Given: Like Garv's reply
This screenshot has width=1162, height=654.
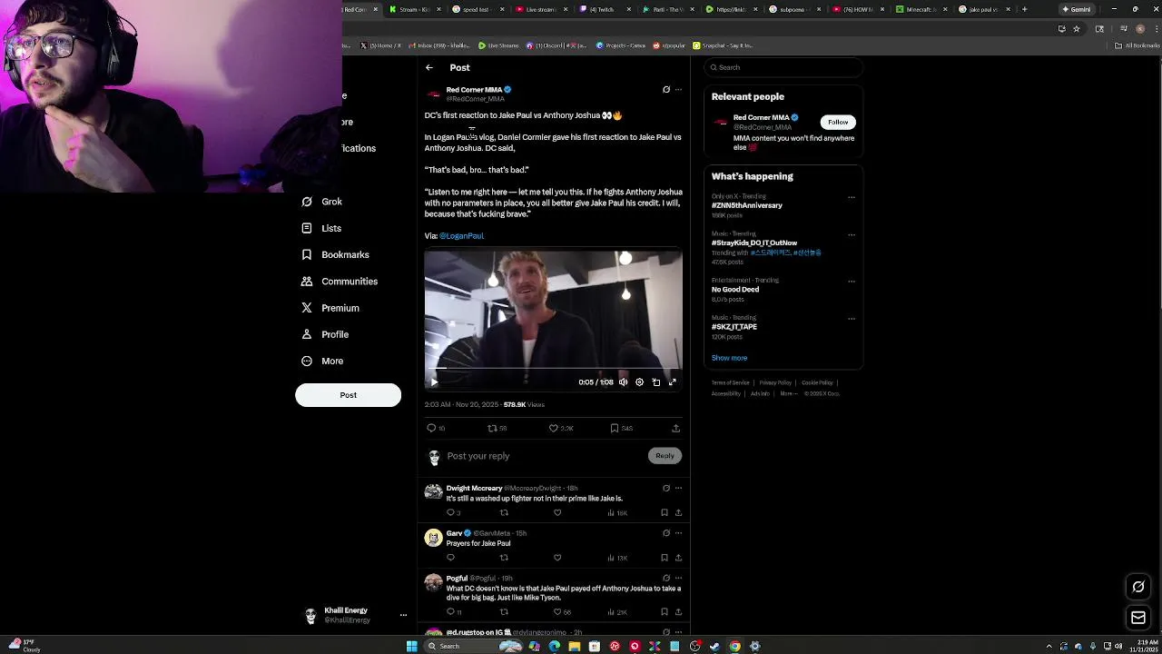Looking at the screenshot, I should coord(557,558).
